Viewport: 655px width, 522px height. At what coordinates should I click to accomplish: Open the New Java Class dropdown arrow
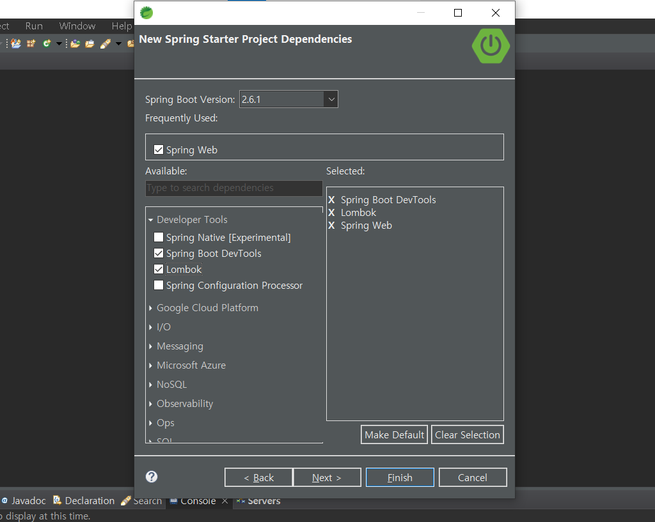click(x=59, y=43)
